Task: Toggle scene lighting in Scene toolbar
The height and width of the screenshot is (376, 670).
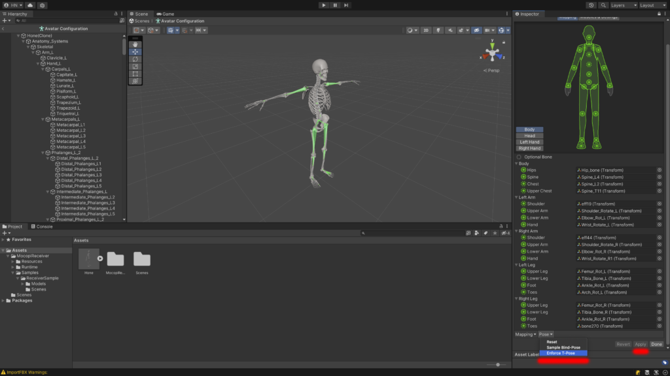Action: pyautogui.click(x=438, y=30)
